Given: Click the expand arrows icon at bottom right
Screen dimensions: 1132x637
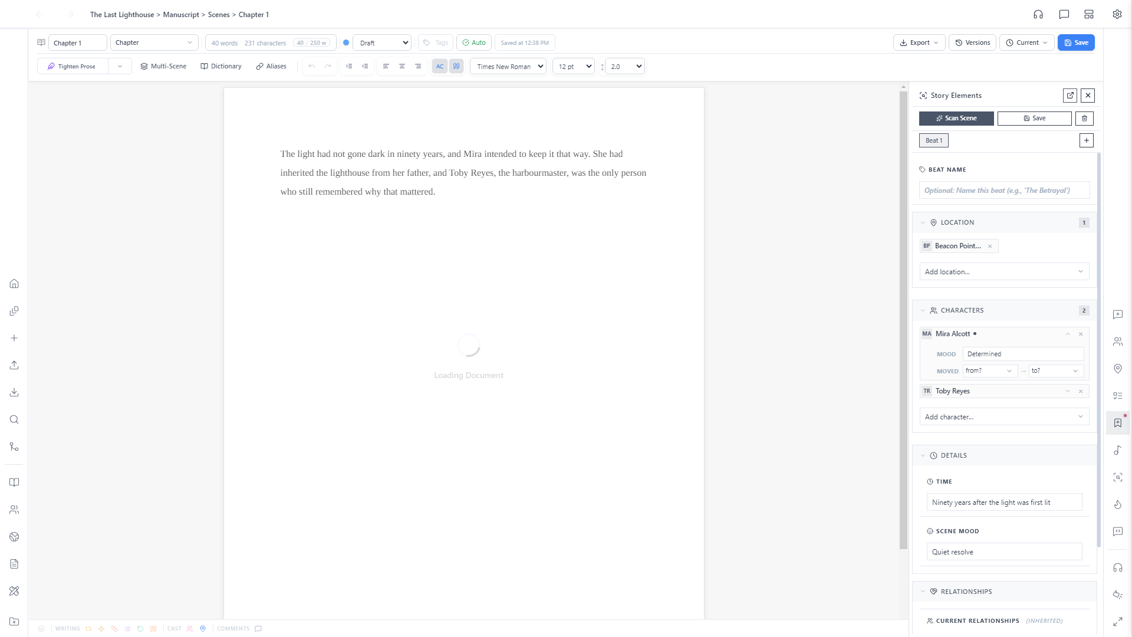Looking at the screenshot, I should pos(1118,622).
